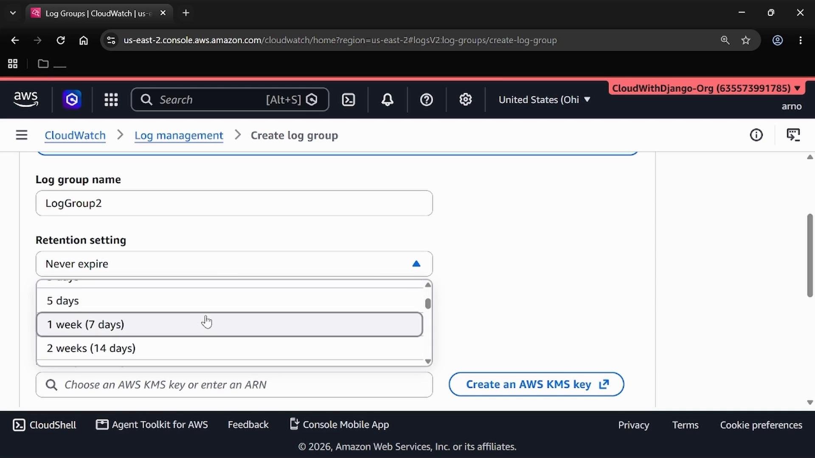Viewport: 815px width, 458px height.
Task: Open the Privacy footer link
Action: click(633, 425)
